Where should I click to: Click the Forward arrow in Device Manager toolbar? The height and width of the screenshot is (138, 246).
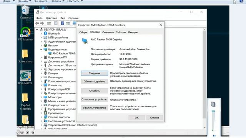42,23
